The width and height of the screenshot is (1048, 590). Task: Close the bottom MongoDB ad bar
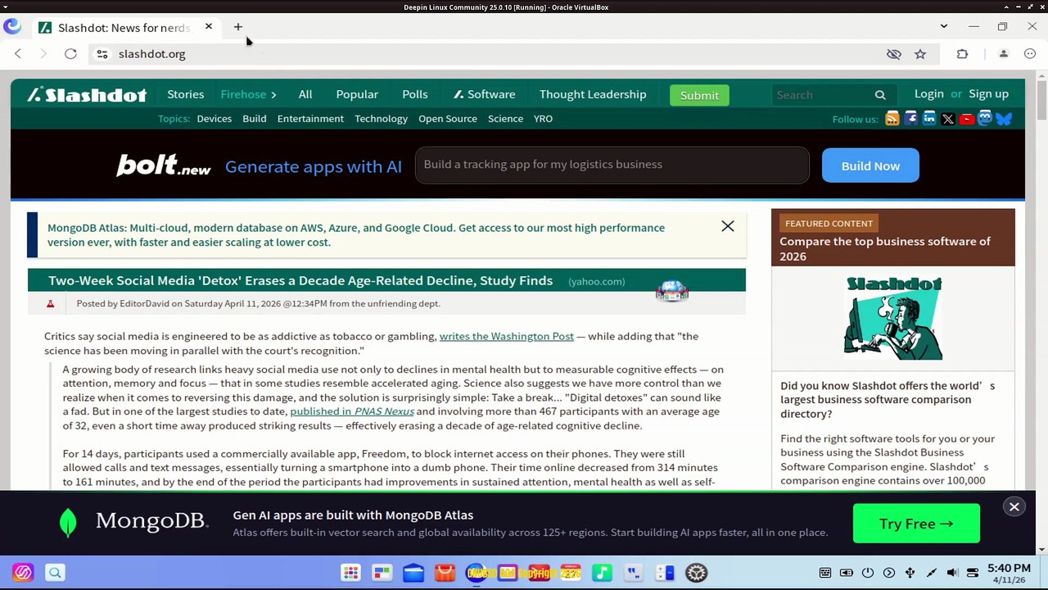(1014, 507)
